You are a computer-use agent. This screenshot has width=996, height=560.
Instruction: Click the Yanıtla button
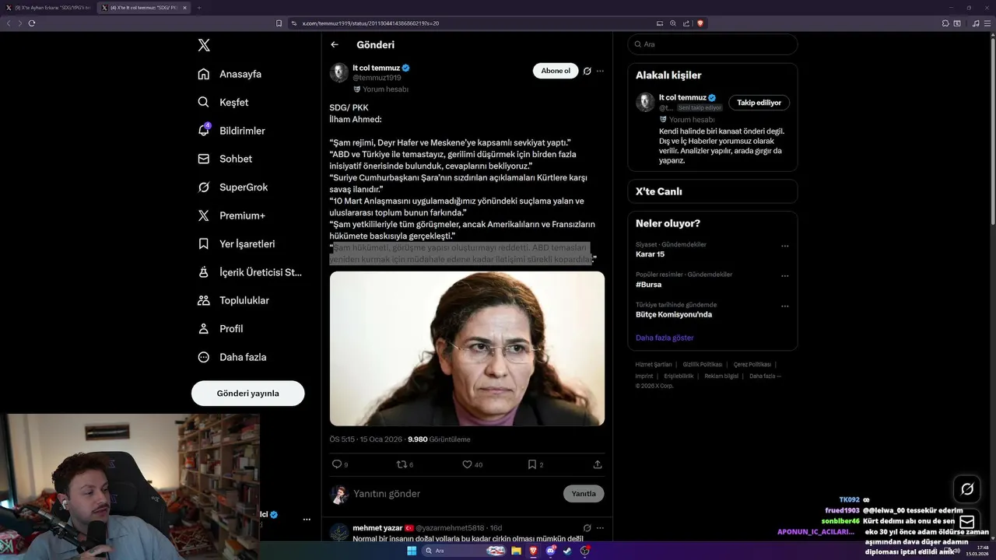[584, 494]
